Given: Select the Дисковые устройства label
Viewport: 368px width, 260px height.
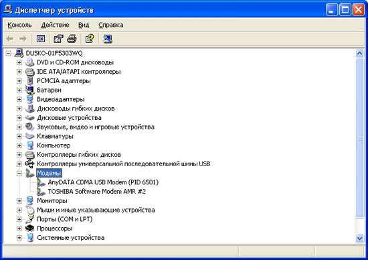Looking at the screenshot, I should [69, 118].
